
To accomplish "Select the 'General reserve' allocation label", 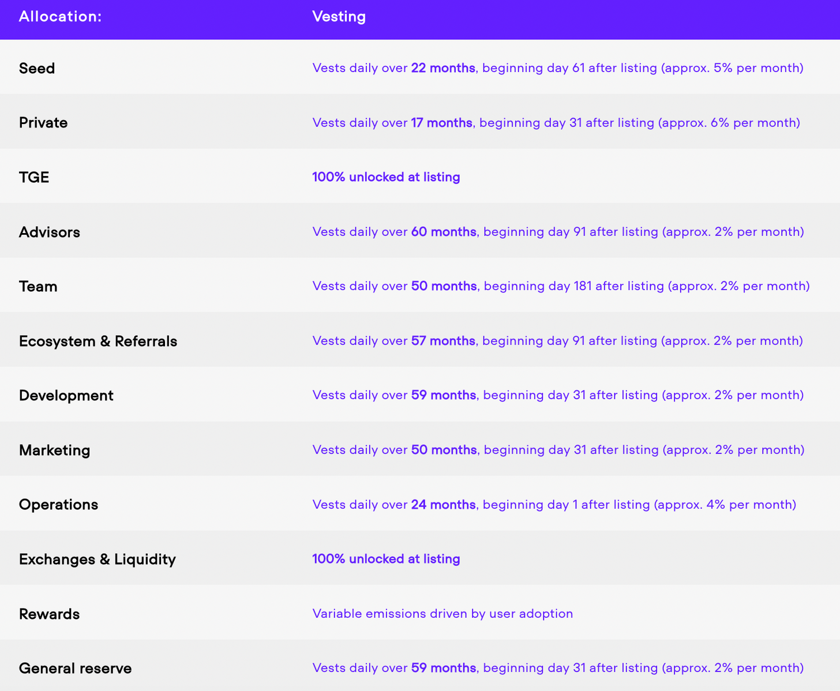I will point(76,668).
